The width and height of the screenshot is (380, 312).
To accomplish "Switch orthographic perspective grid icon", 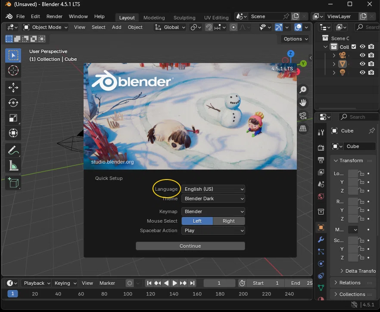I will click(303, 129).
